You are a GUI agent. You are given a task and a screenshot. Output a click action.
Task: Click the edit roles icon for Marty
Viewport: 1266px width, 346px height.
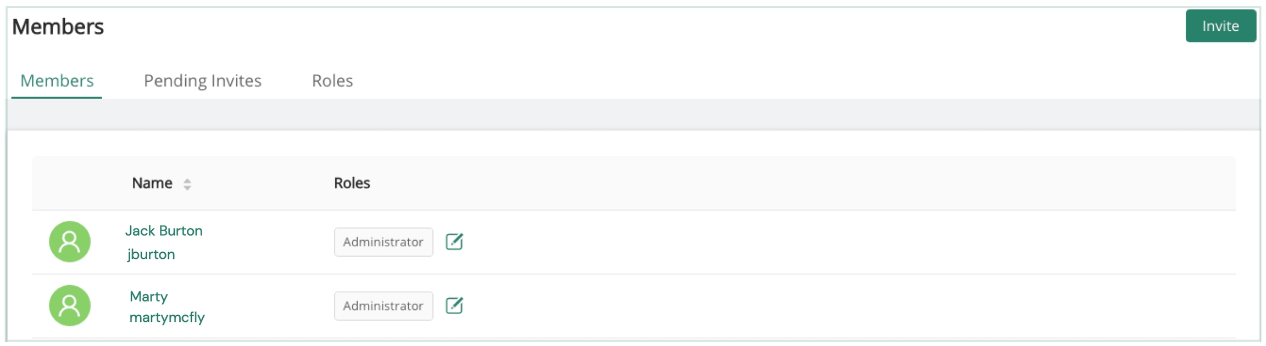pos(454,305)
